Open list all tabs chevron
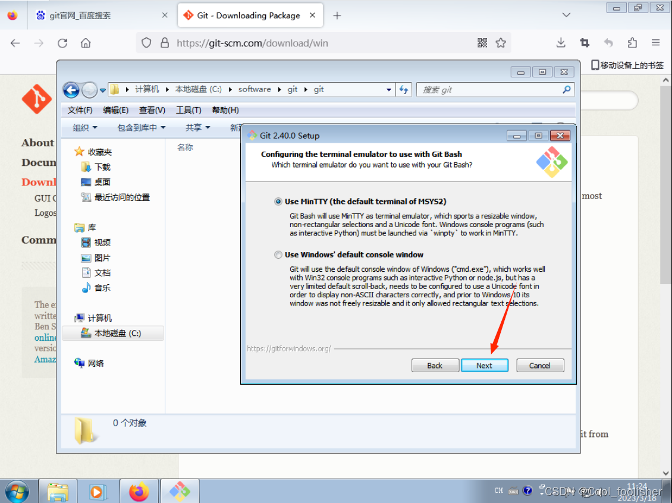The image size is (672, 503). (566, 15)
